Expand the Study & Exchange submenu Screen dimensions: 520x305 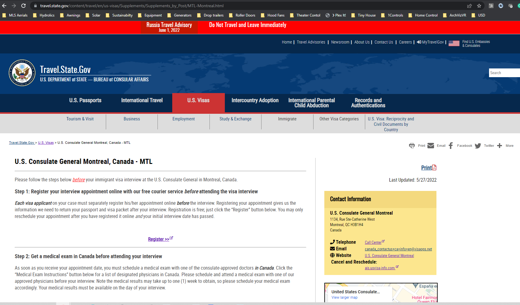[235, 119]
